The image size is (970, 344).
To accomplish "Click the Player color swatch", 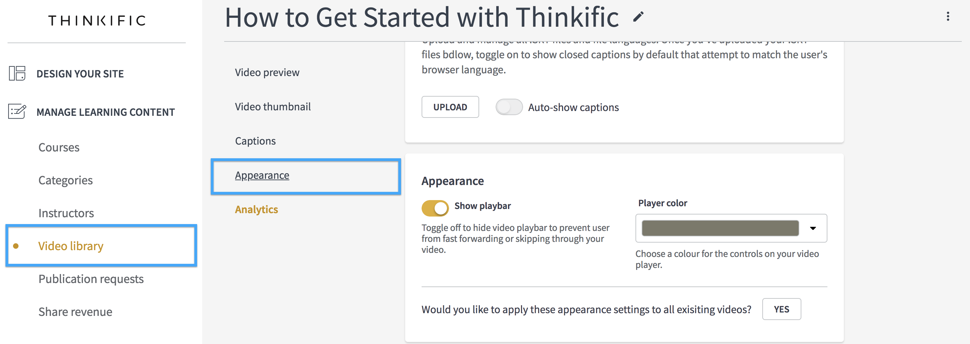I will pos(720,228).
